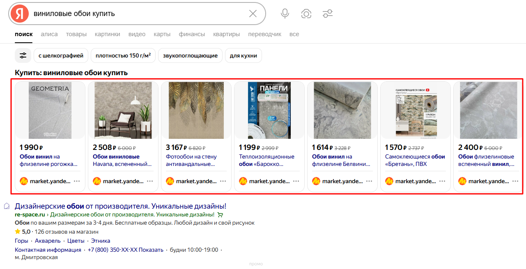
Task: Switch to the 'товары' tab
Action: click(76, 34)
